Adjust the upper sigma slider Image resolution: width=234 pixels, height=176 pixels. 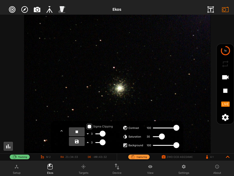102,142
